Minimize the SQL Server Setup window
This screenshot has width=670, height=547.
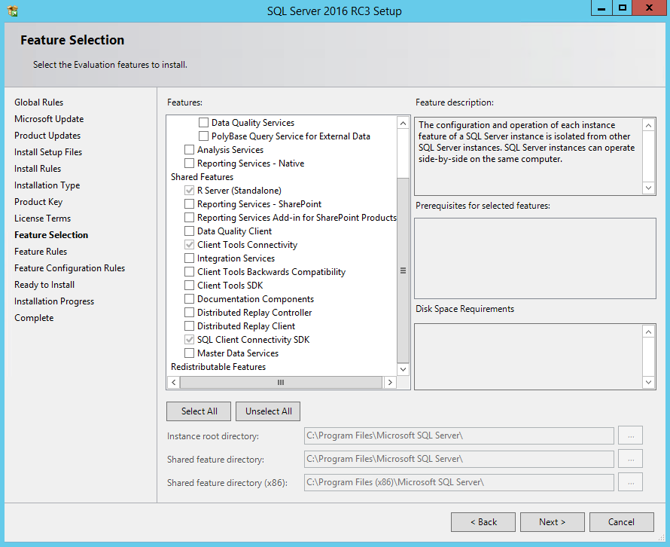click(x=601, y=8)
